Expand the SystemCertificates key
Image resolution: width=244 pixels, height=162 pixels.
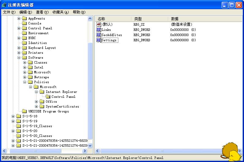pyautogui.click(x=36, y=106)
